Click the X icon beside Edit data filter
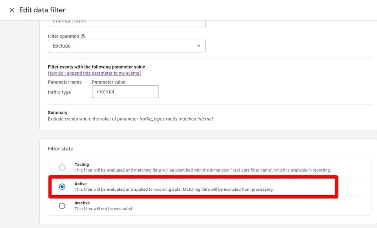The width and height of the screenshot is (377, 228). click(x=12, y=10)
